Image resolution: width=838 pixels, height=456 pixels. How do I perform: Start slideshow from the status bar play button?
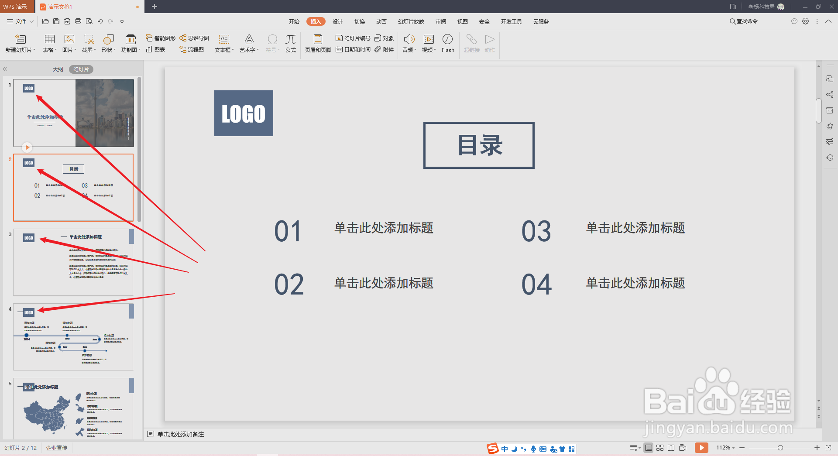701,448
